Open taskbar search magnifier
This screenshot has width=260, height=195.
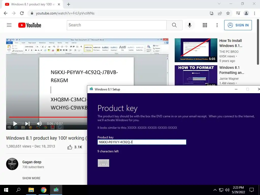pos(18,190)
